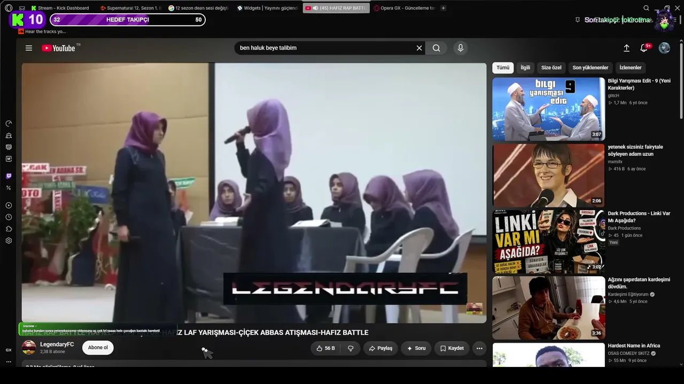This screenshot has width=684, height=384.
Task: Open Dark Productions 'Linki Var Mı' thumbnail
Action: coord(548,242)
